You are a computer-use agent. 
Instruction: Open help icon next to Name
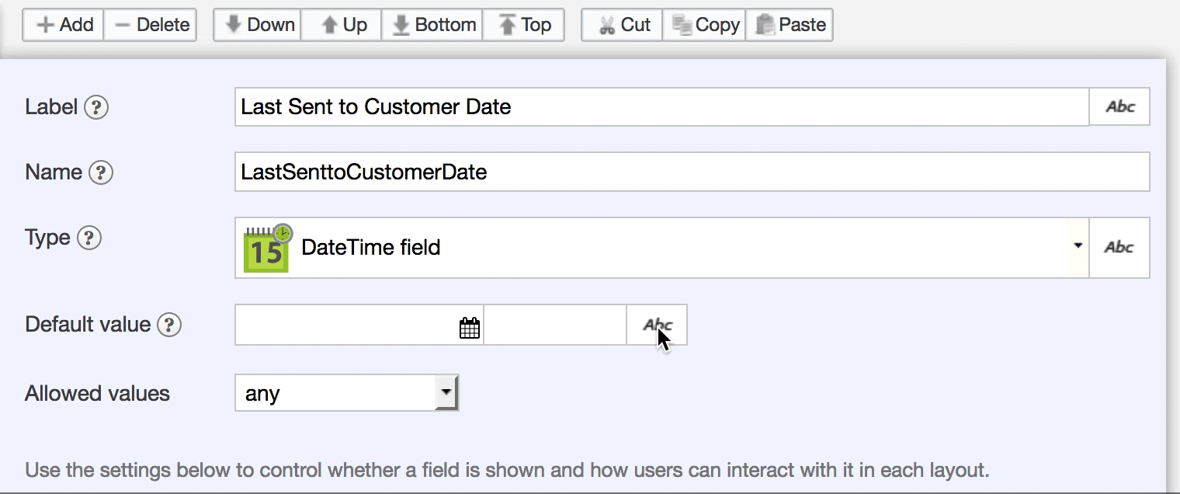click(101, 172)
